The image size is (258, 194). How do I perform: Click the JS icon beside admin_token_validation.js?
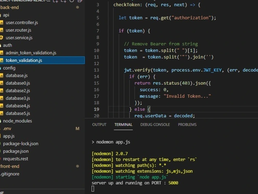2,53
